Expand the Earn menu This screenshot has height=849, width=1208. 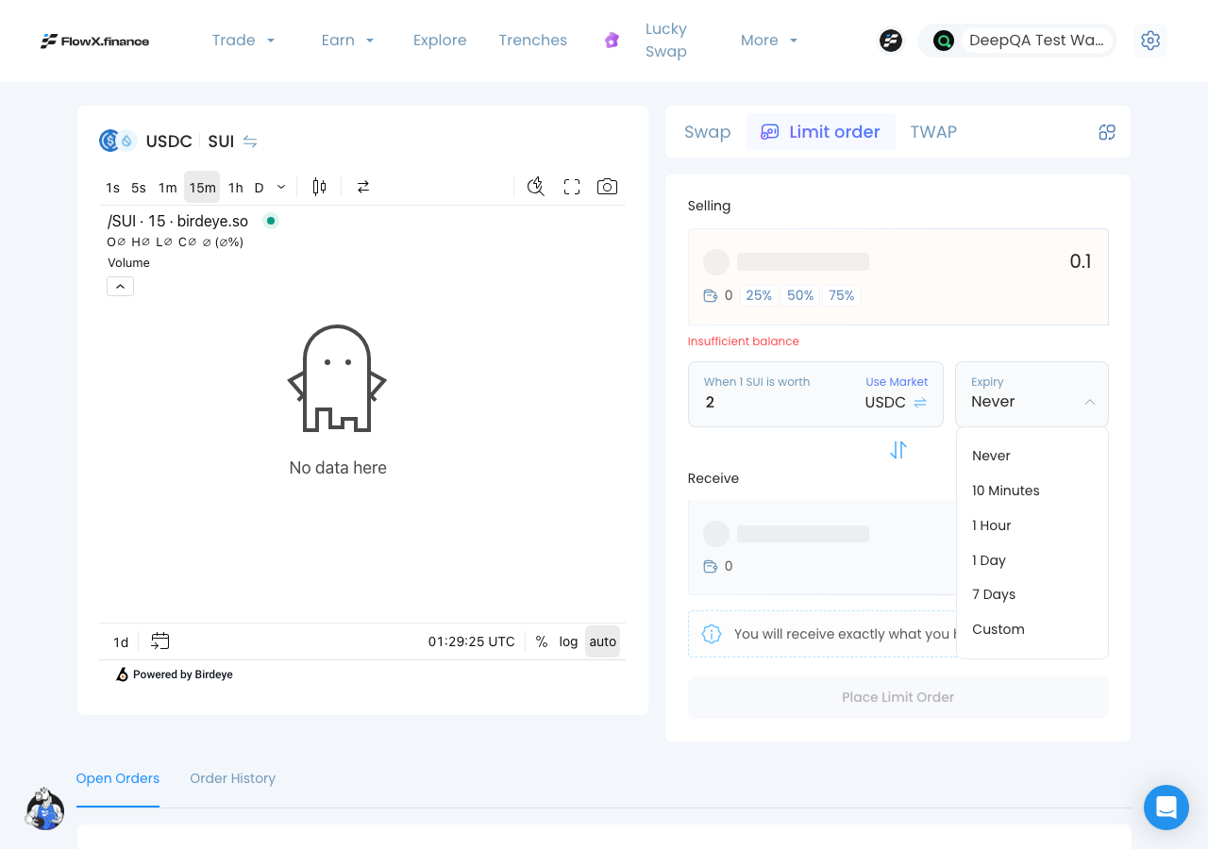[x=347, y=41]
